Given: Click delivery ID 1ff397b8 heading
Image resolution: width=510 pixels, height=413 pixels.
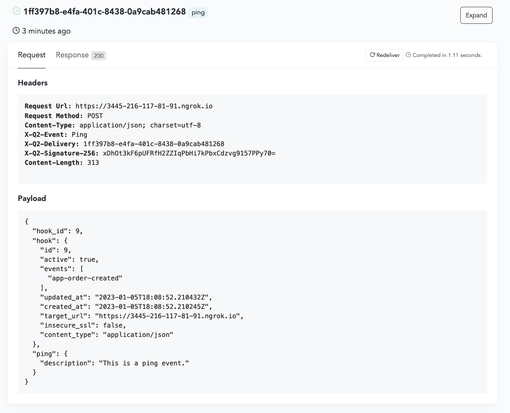Looking at the screenshot, I should tap(105, 11).
